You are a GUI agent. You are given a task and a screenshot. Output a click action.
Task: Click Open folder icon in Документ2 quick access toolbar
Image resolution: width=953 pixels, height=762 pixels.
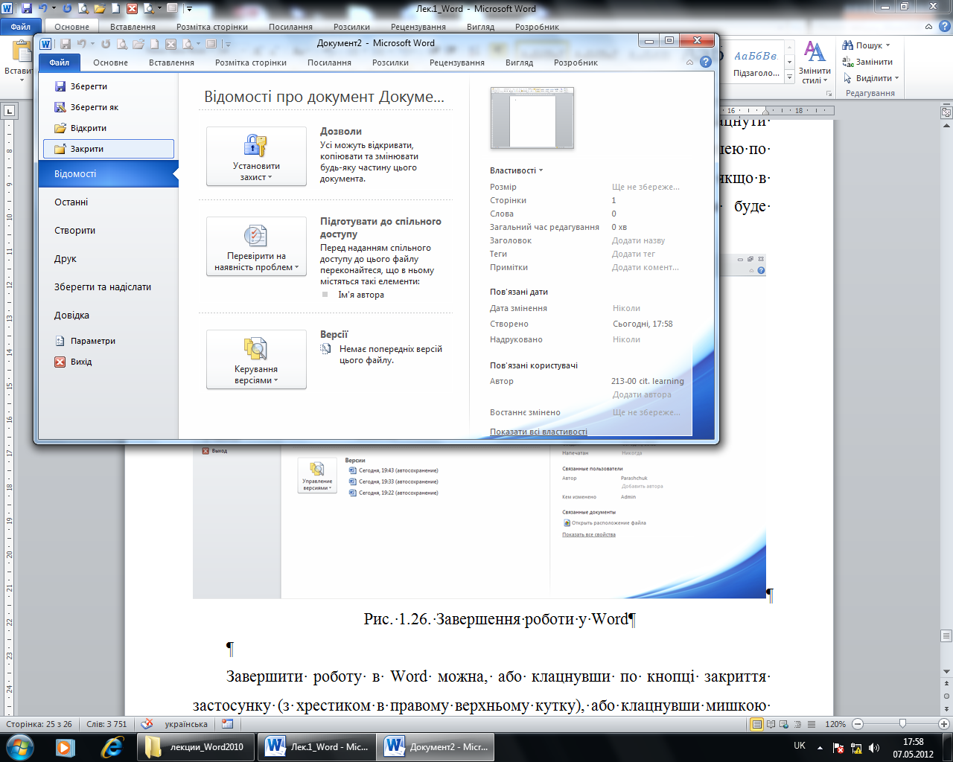138,44
